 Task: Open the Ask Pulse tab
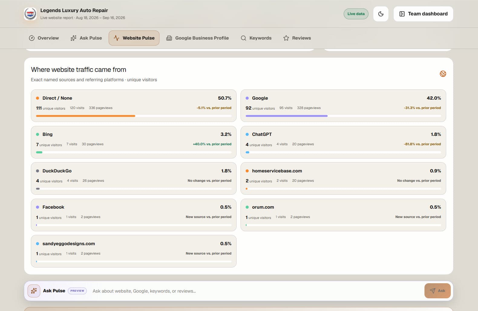86,38
